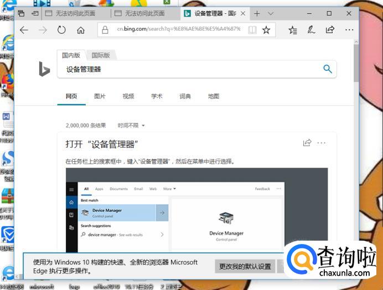This screenshot has width=383, height=290.
Task: Open the favorites hub icon
Action: [292, 30]
